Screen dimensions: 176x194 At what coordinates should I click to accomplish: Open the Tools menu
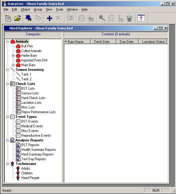click(60, 9)
